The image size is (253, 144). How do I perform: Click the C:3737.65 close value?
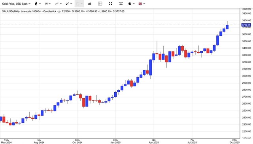point(119,11)
